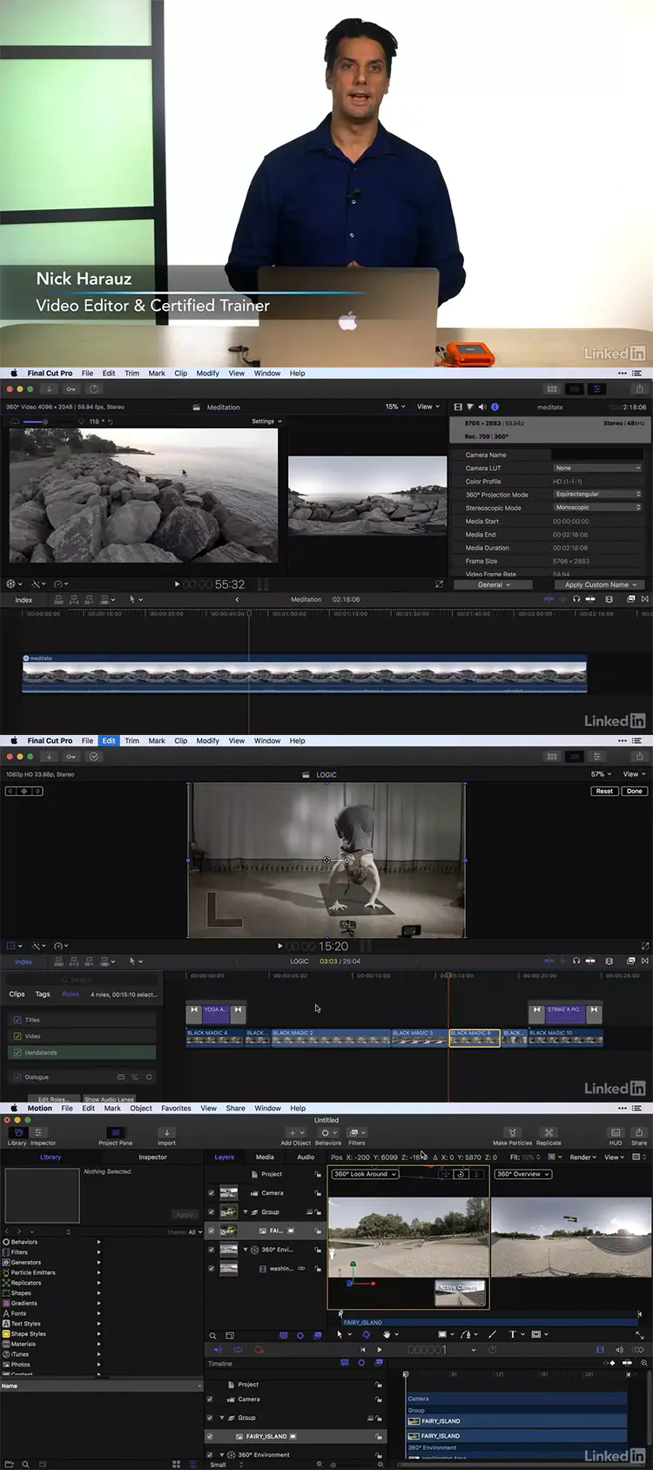Play the Meditation viewer using the play button

(x=177, y=584)
